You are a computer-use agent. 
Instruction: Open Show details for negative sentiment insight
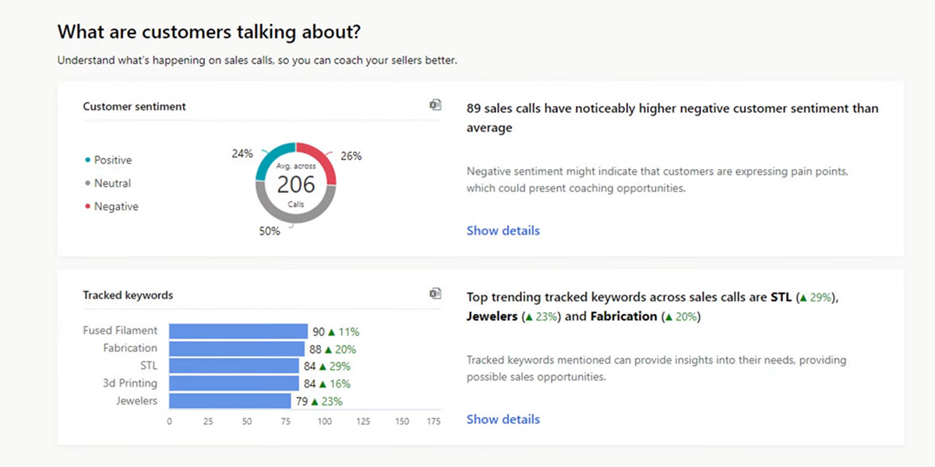click(503, 230)
